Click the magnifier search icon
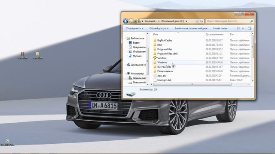 point(251,21)
